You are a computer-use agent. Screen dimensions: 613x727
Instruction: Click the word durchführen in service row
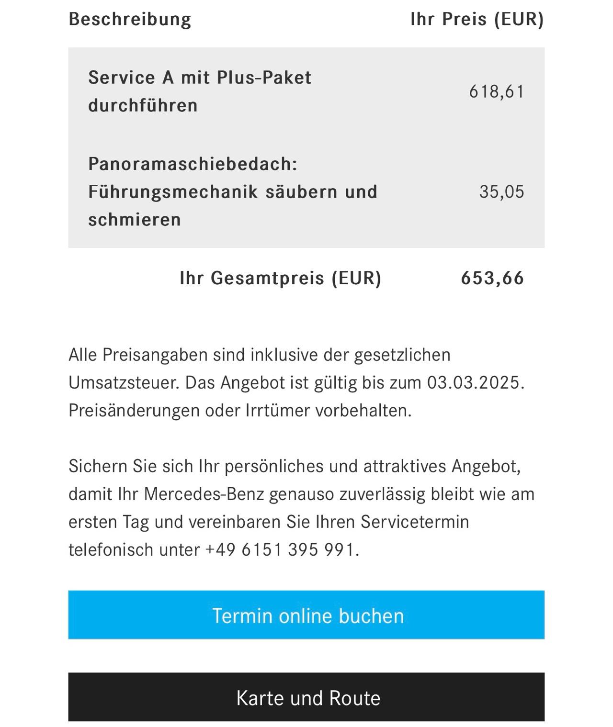143,105
